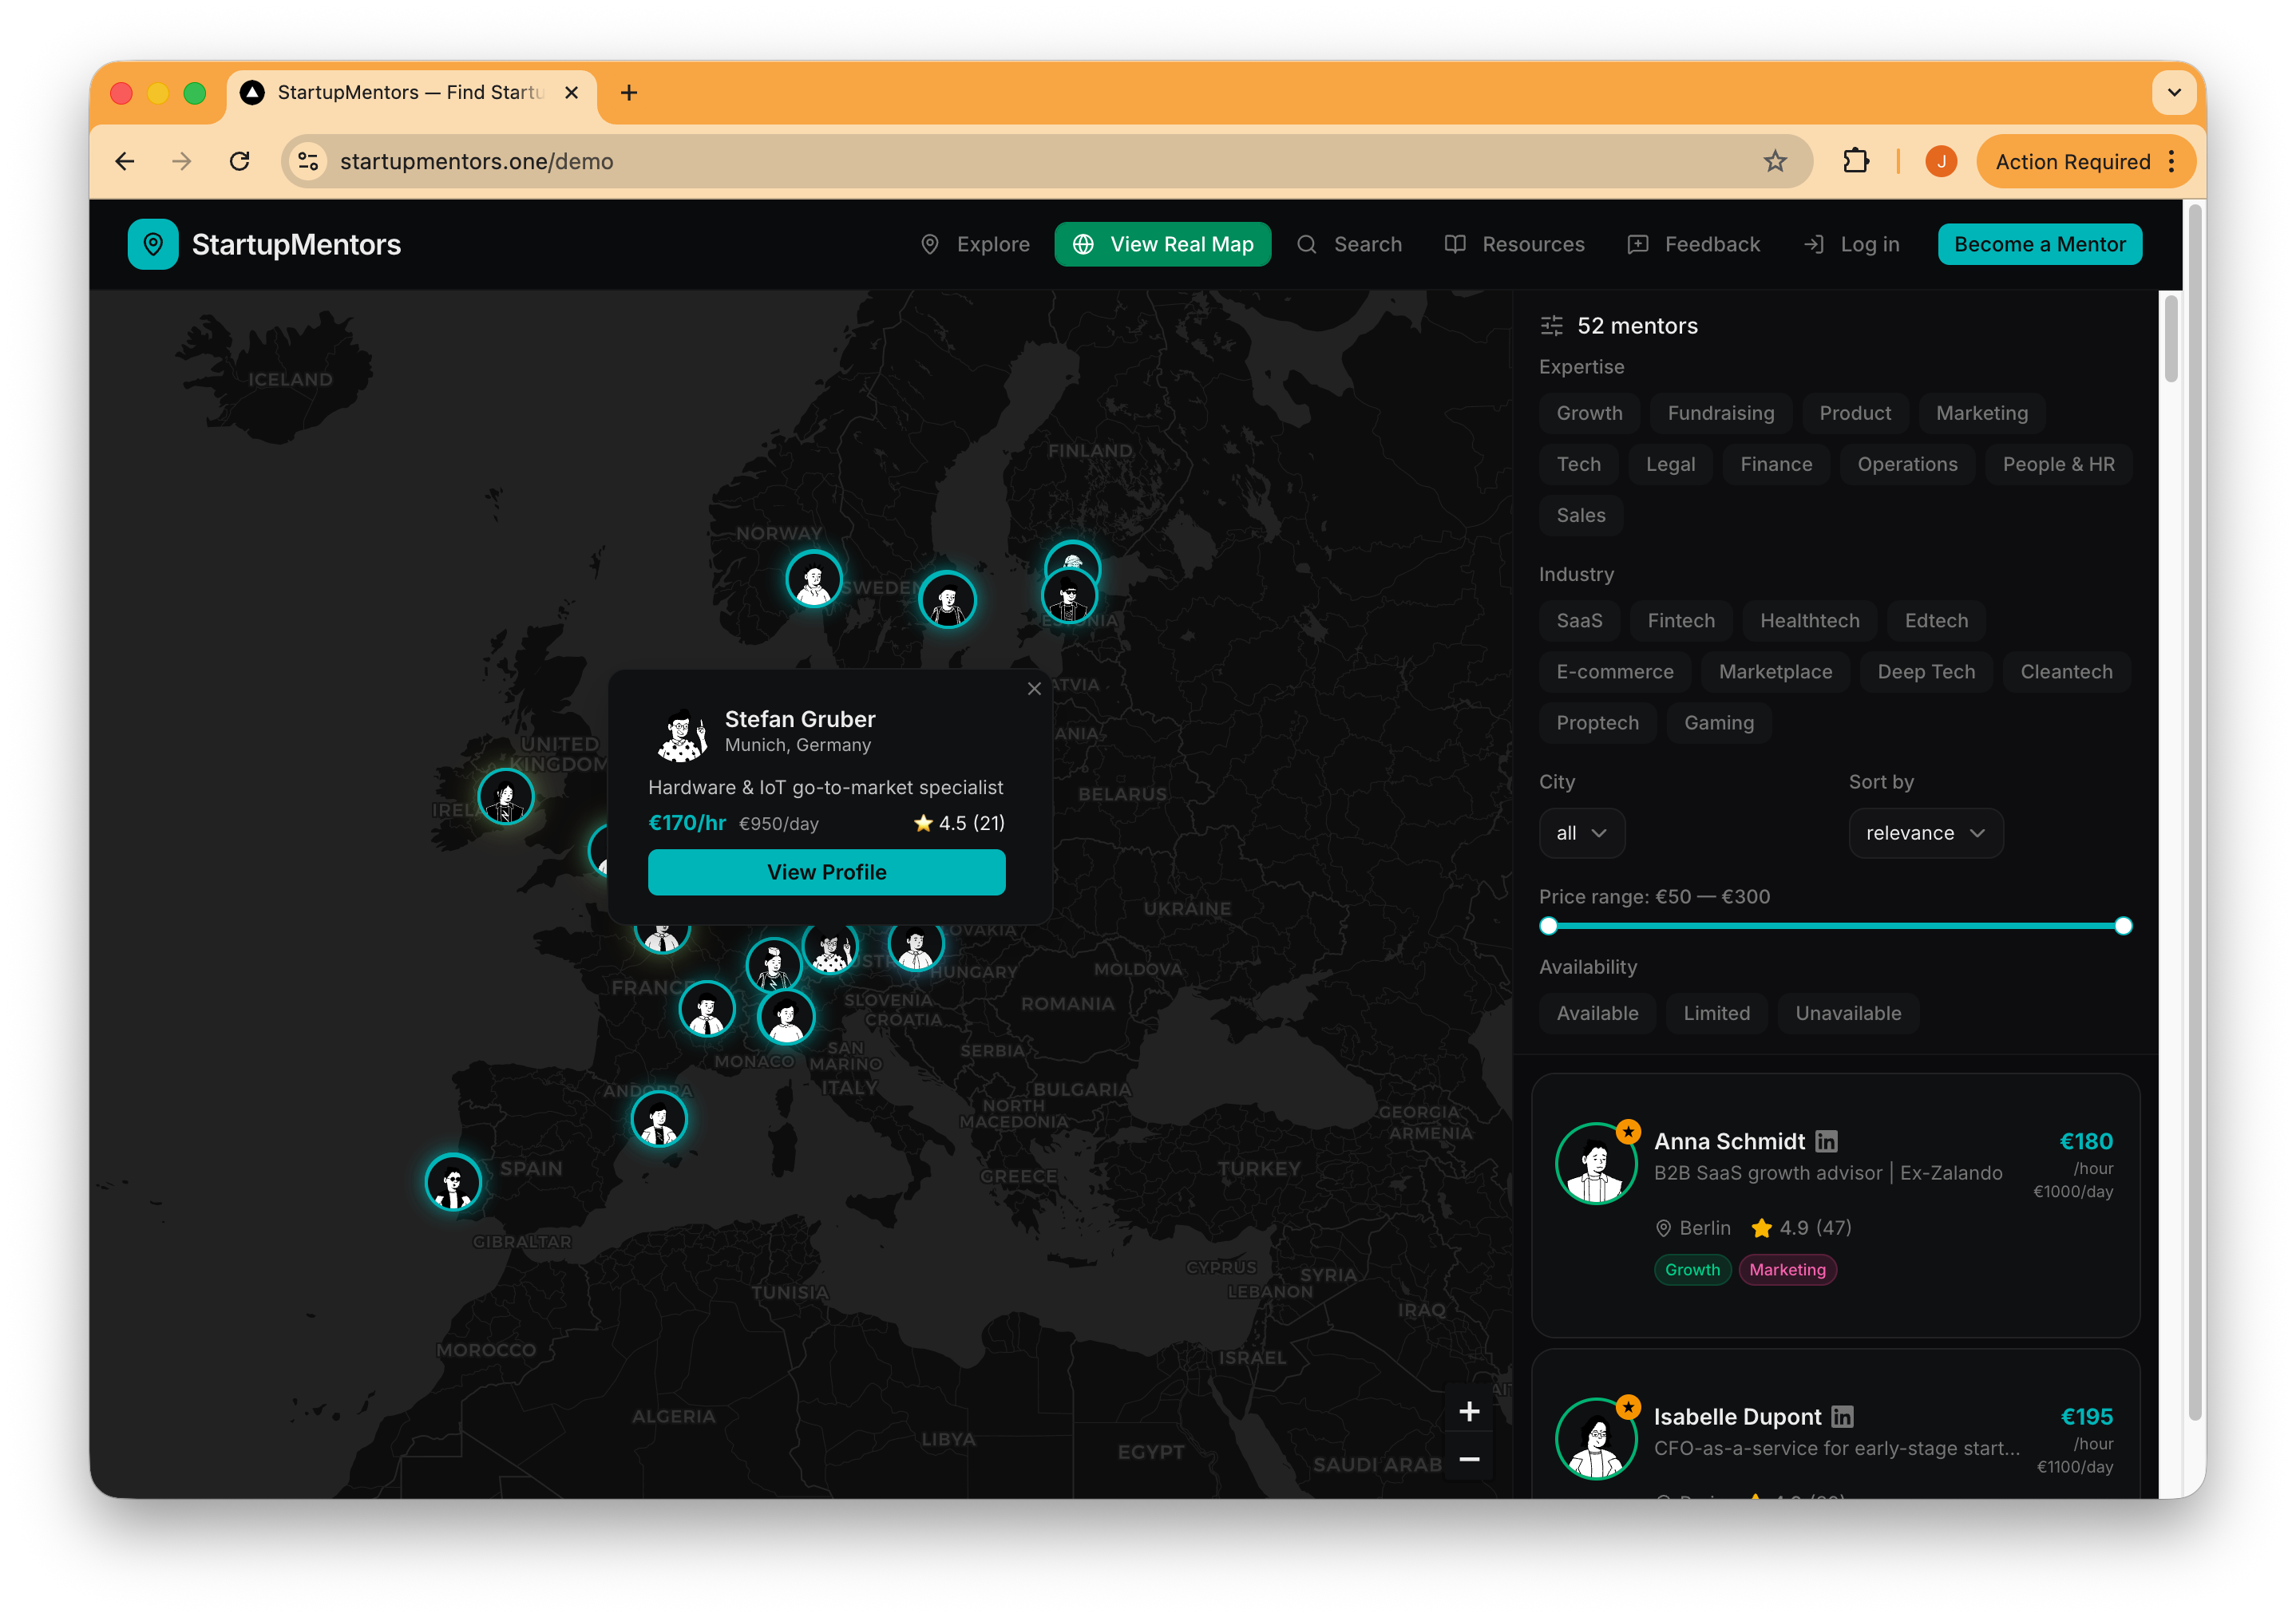Click the Growth tag on Anna Schmidt's card
The image size is (2296, 1617).
click(x=1692, y=1269)
